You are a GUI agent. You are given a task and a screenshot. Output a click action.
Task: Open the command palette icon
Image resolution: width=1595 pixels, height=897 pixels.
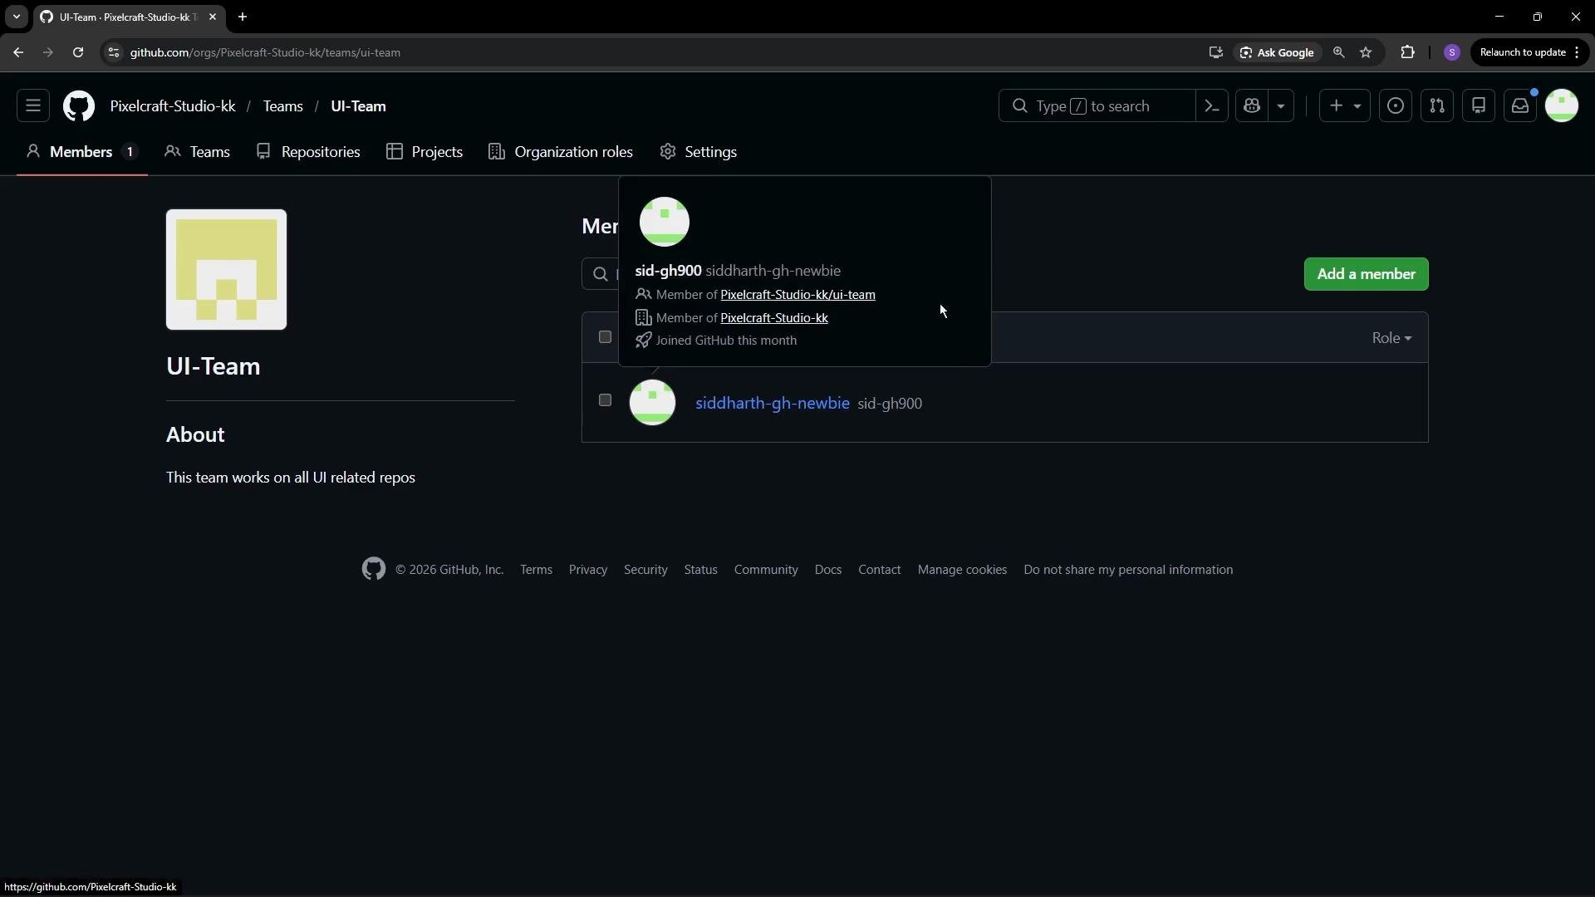(1212, 106)
